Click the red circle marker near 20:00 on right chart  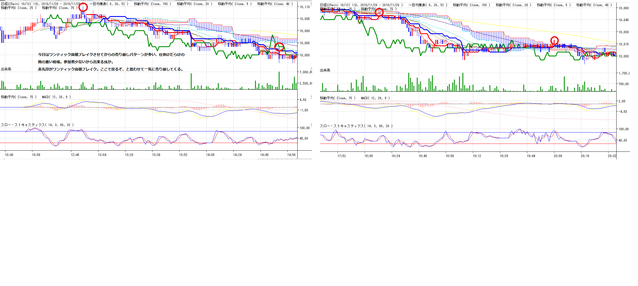554,41
